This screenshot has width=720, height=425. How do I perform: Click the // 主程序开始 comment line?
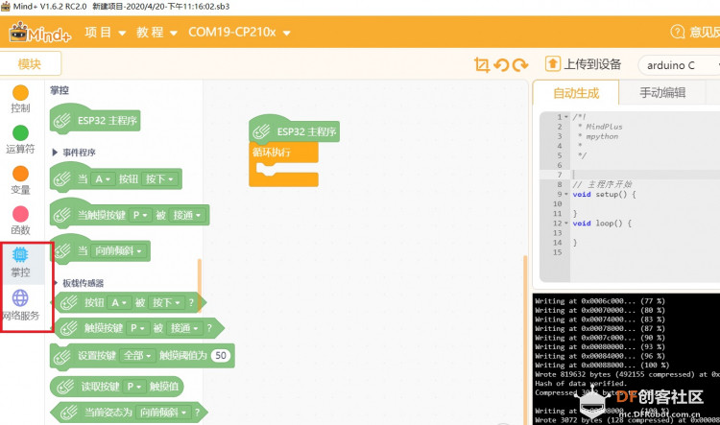tap(602, 184)
